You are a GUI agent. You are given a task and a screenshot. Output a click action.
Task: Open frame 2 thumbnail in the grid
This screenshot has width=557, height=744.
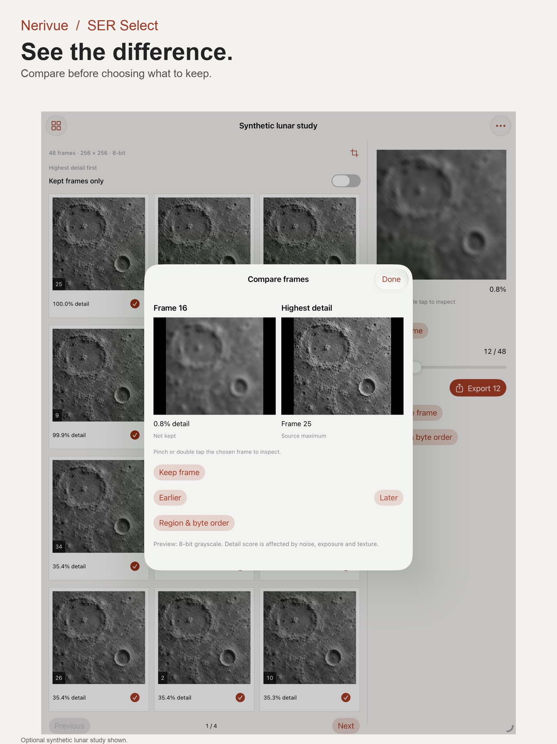coord(204,638)
